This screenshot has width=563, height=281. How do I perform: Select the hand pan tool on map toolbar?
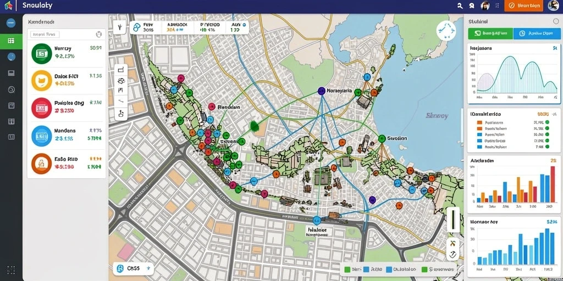pyautogui.click(x=121, y=114)
